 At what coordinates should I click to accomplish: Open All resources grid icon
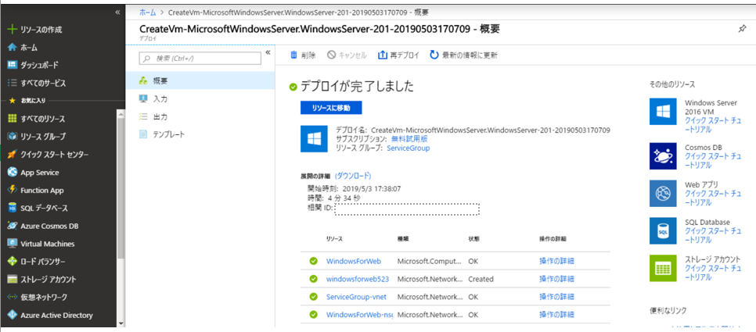[13, 119]
